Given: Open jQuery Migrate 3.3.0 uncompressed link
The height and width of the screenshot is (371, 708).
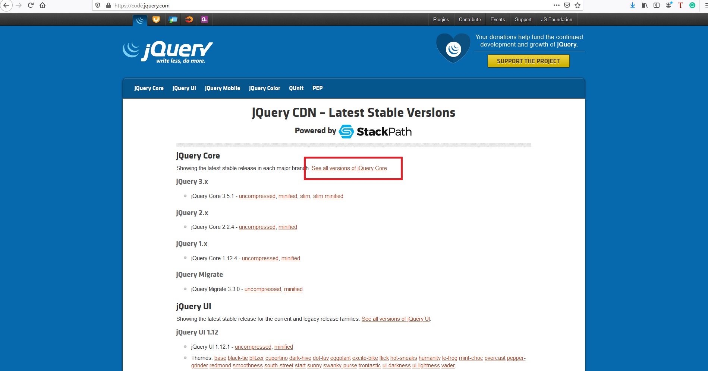Looking at the screenshot, I should pyautogui.click(x=263, y=289).
